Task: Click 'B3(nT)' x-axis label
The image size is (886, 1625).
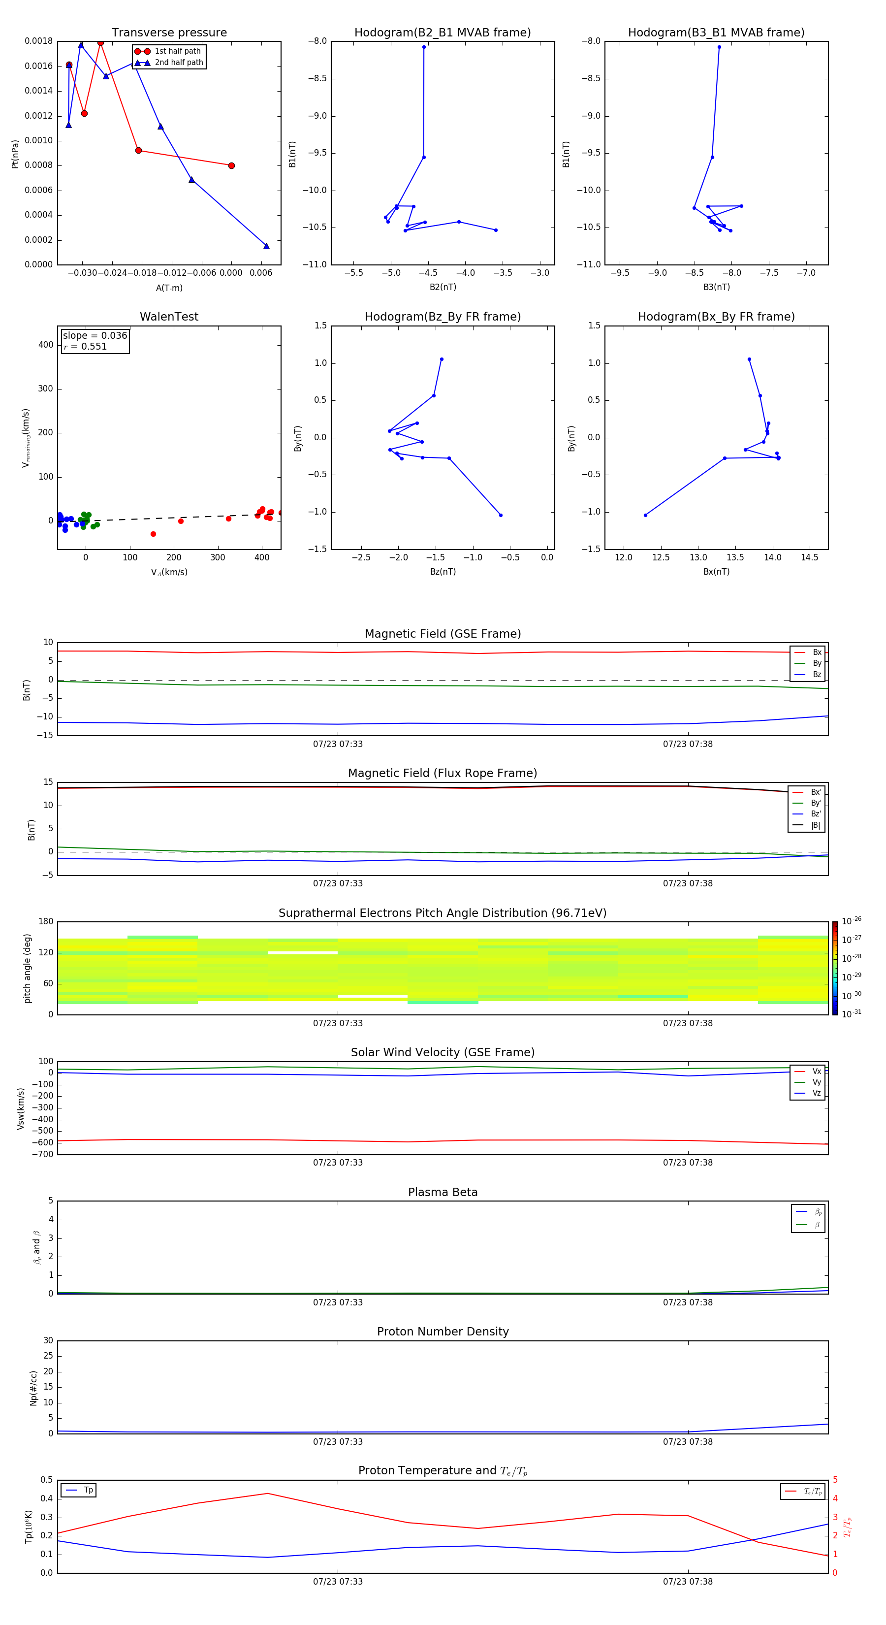Action: point(716,287)
